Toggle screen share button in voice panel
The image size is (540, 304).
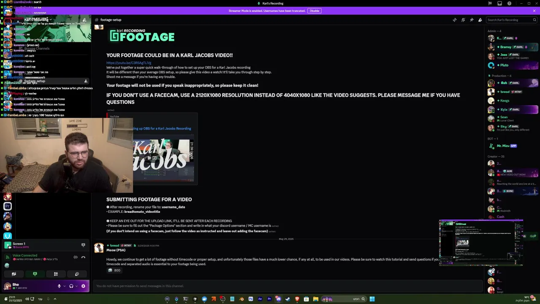35,274
